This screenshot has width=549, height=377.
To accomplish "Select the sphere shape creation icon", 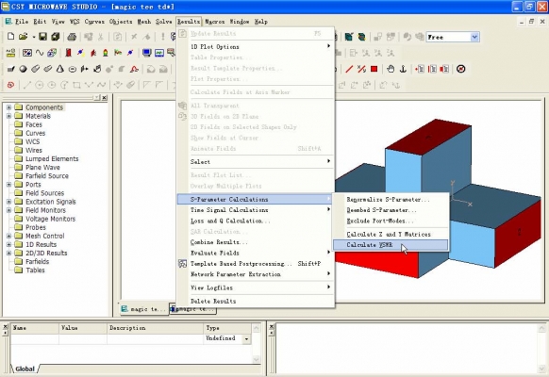I will coord(23,69).
